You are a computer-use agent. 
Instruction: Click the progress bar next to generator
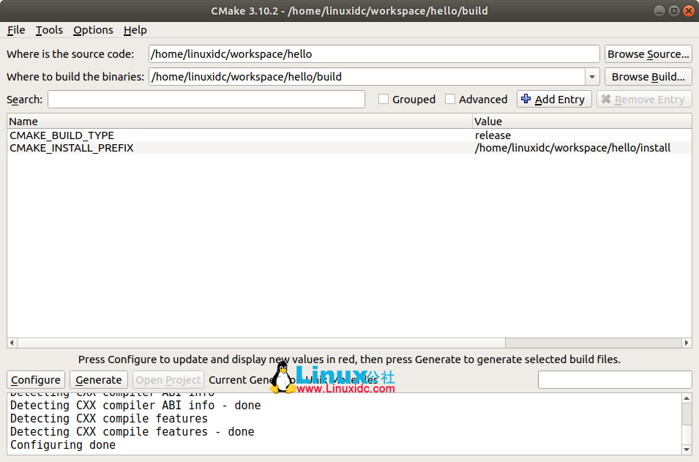[615, 379]
